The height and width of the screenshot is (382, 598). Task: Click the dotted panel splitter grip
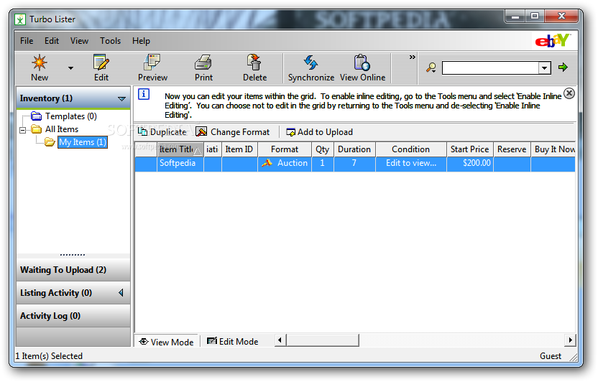click(73, 254)
